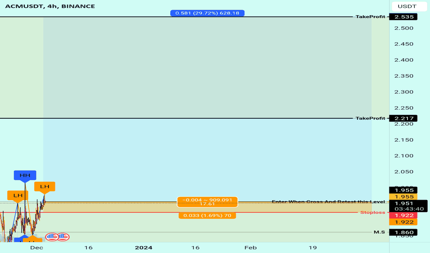Click the black 1.860 price tag
Image resolution: width=430 pixels, height=253 pixels.
pos(404,232)
